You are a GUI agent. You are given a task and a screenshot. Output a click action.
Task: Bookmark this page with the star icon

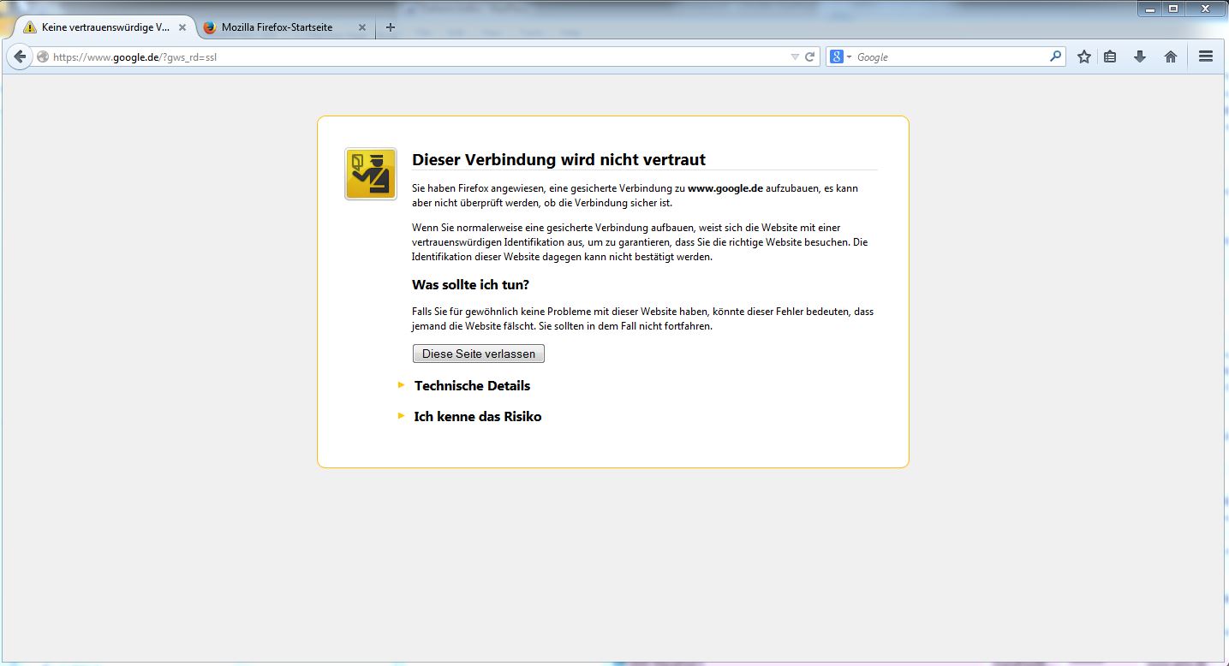coord(1084,57)
